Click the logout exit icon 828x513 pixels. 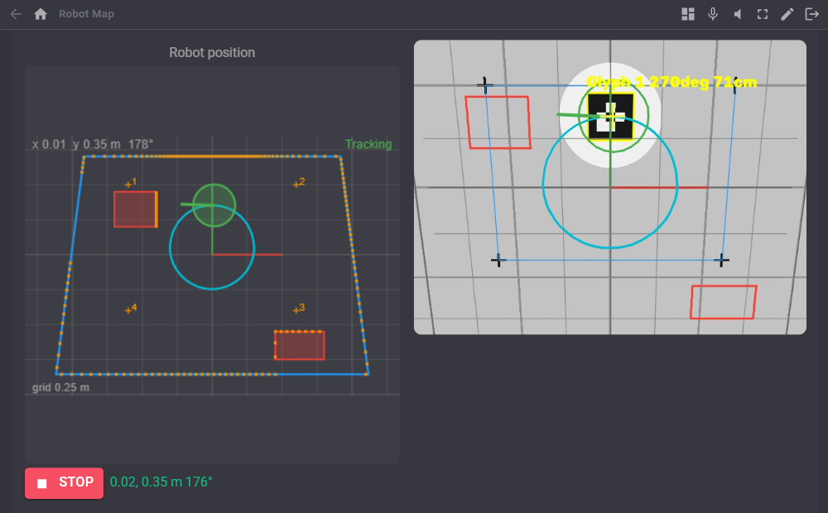[811, 14]
